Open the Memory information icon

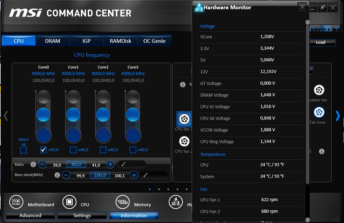pos(123,202)
